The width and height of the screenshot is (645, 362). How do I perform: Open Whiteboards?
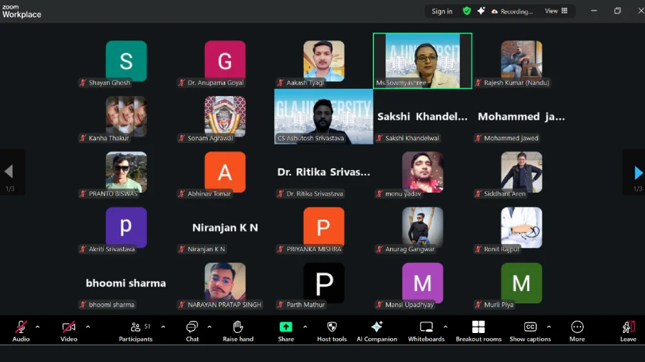[426, 331]
